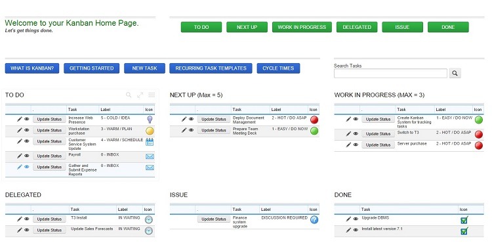Jump to the WORK IN PROGRESS tab button
This screenshot has width=492, height=249.
pyautogui.click(x=302, y=27)
